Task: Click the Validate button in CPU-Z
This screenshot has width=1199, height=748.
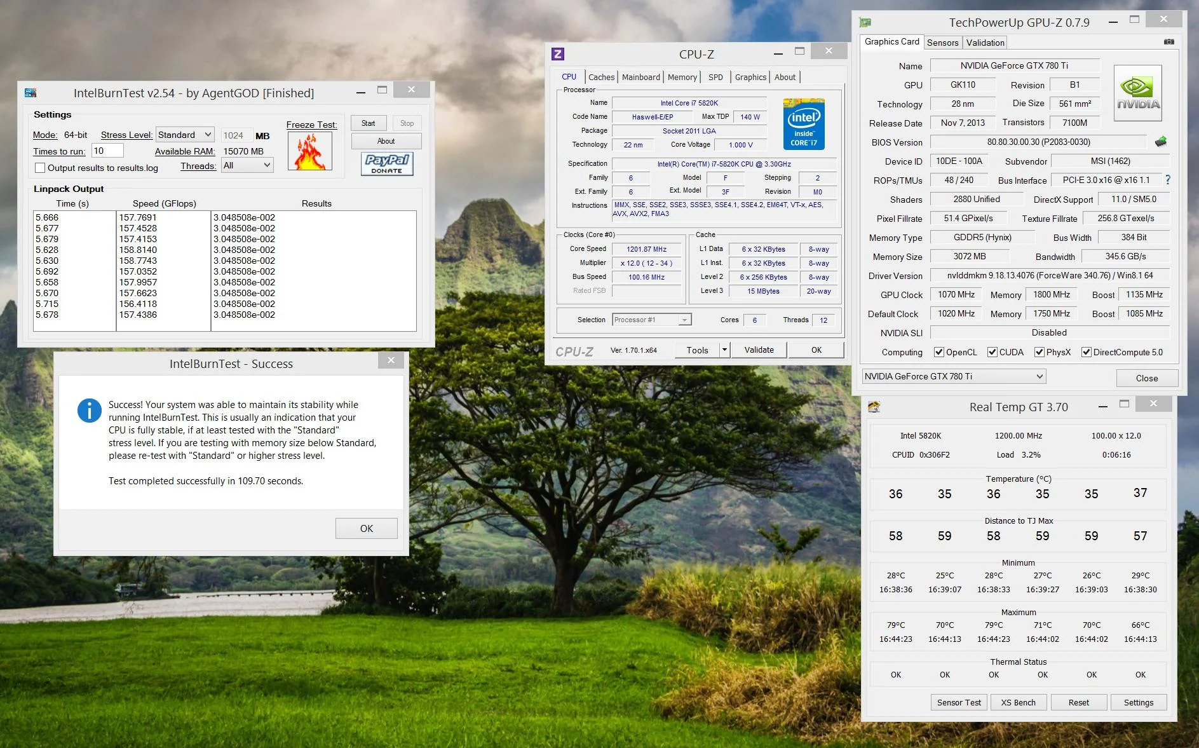Action: (x=759, y=350)
